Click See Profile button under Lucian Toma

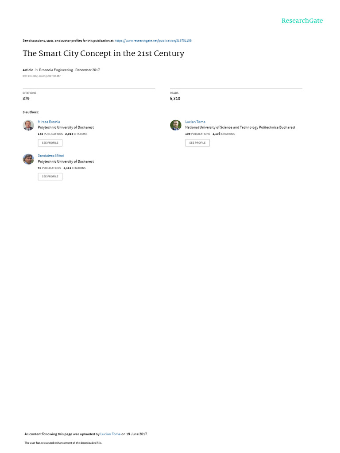(x=197, y=143)
